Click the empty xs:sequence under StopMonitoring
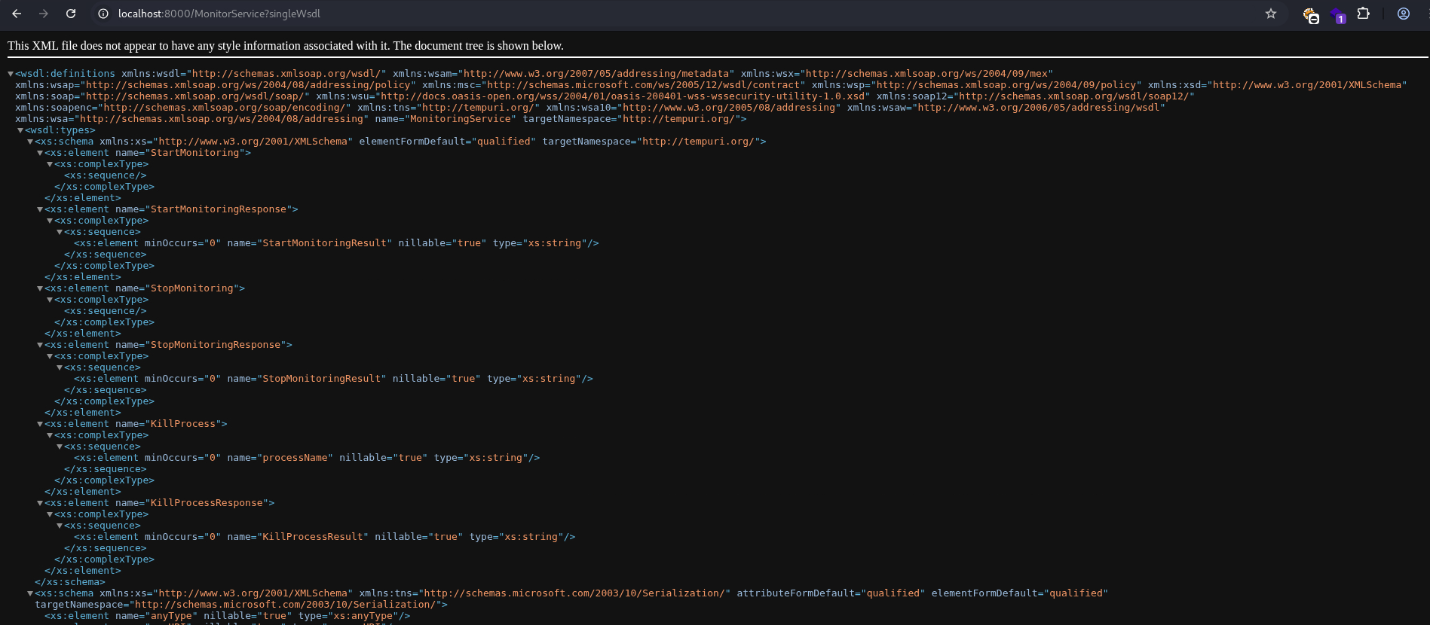 pyautogui.click(x=106, y=311)
